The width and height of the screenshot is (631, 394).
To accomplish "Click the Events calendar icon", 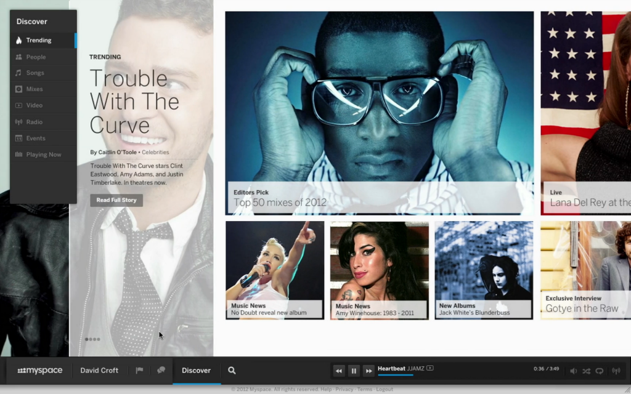I will coord(18,139).
